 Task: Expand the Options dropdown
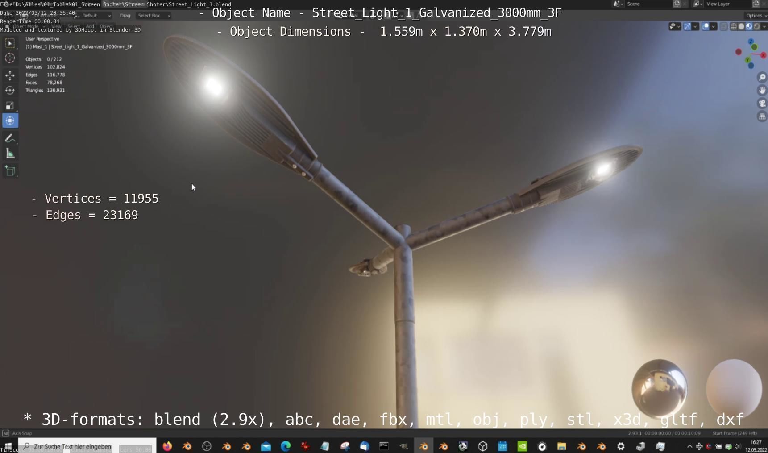pos(756,16)
